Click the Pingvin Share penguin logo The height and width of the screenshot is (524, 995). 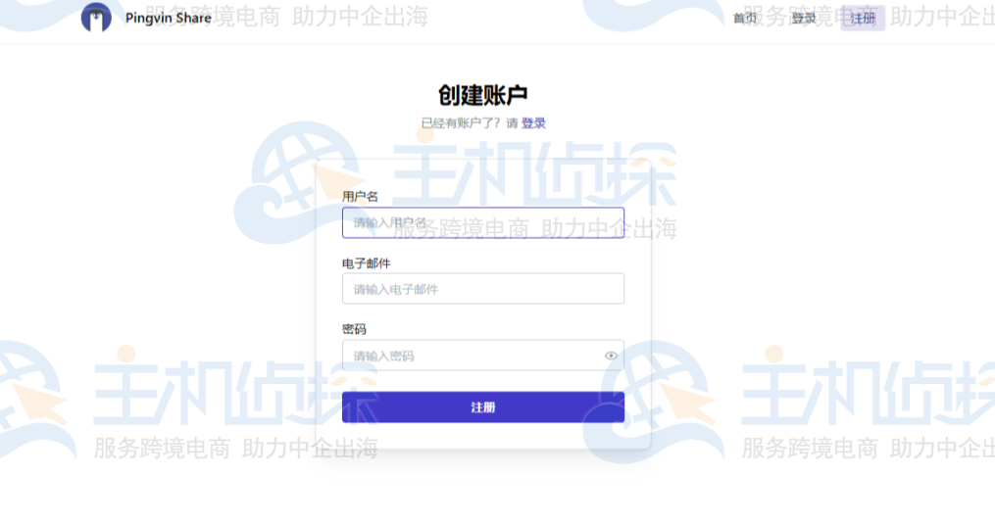click(x=96, y=17)
